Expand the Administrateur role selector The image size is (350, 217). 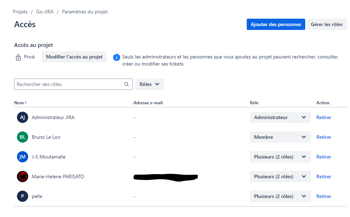pos(280,117)
